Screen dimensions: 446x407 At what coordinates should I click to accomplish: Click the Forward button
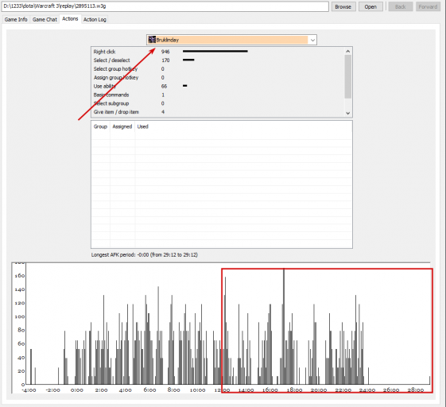click(x=428, y=6)
